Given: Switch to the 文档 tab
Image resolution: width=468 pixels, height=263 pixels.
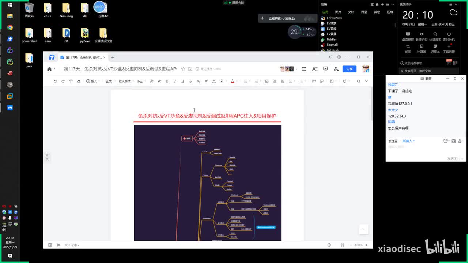Looking at the screenshot, I should (x=351, y=12).
